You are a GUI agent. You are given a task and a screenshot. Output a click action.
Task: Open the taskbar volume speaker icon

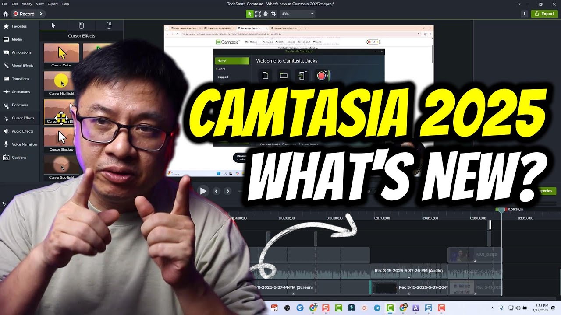pyautogui.click(x=518, y=308)
